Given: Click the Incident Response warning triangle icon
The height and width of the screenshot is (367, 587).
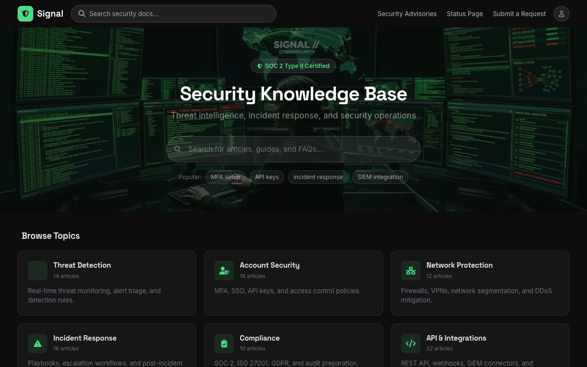Looking at the screenshot, I should pyautogui.click(x=38, y=344).
